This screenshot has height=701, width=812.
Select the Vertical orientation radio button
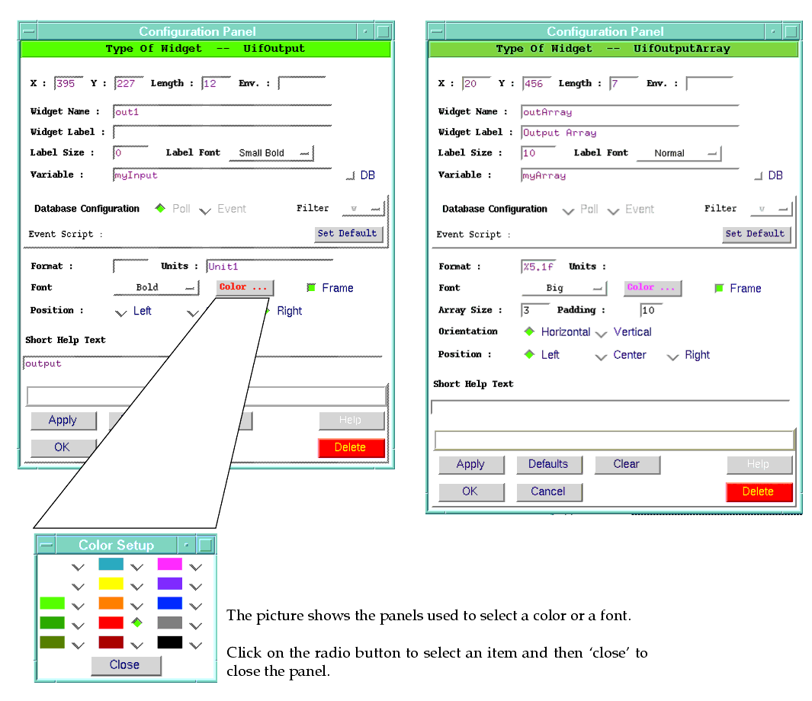602,333
